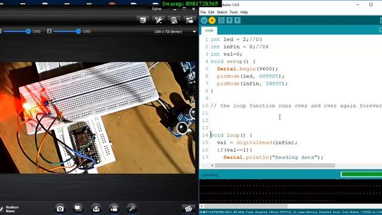Click the panel list icon in the webcam toolbar
Viewport: 382px width, 215px height.
143,20
